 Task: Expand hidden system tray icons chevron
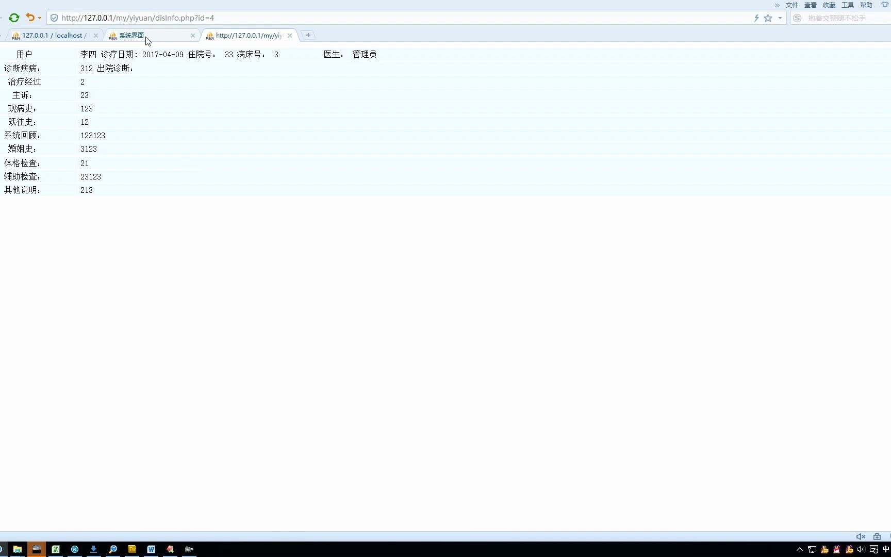pos(800,549)
